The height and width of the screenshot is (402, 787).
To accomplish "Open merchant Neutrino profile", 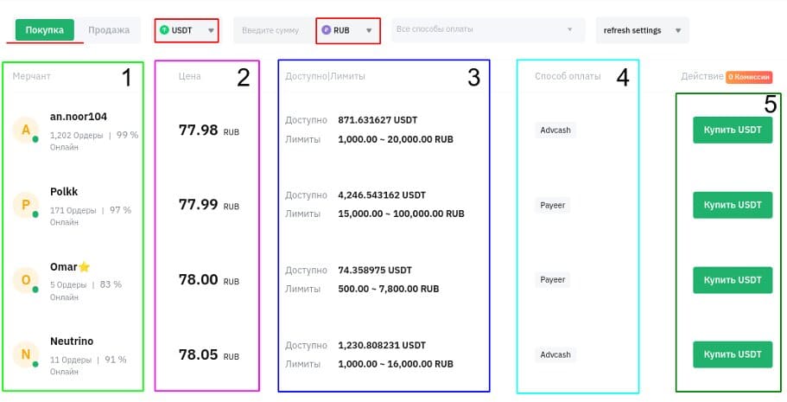I will [72, 341].
